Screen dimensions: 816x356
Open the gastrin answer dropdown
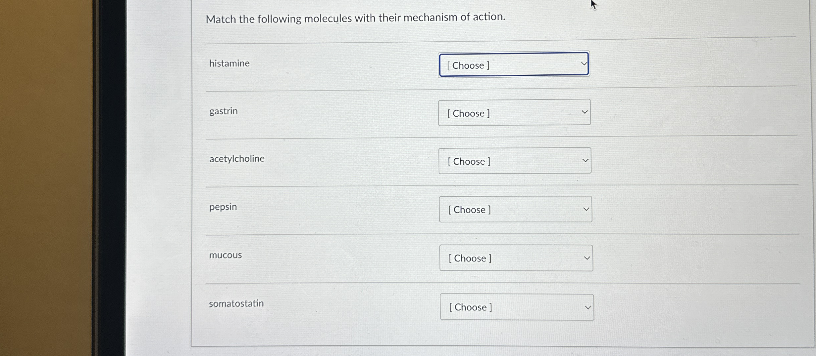514,113
